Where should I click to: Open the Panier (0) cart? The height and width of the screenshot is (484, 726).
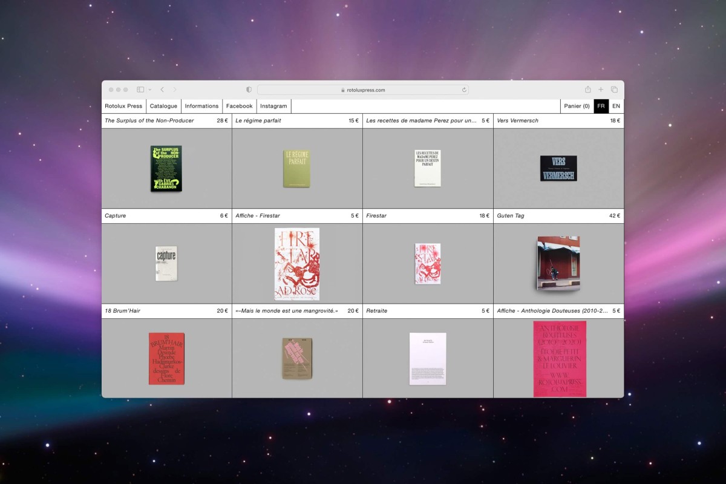577,106
